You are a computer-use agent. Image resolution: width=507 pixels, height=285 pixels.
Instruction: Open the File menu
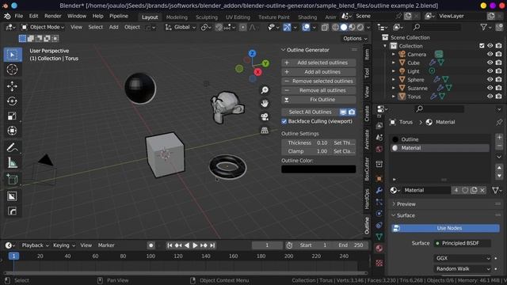pyautogui.click(x=19, y=16)
